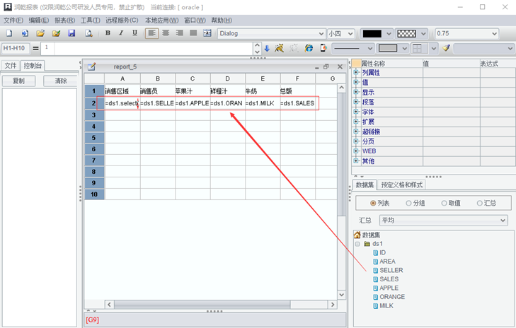516x328 pixels.
Task: Click the import document toolbar icon
Action: pos(25,33)
